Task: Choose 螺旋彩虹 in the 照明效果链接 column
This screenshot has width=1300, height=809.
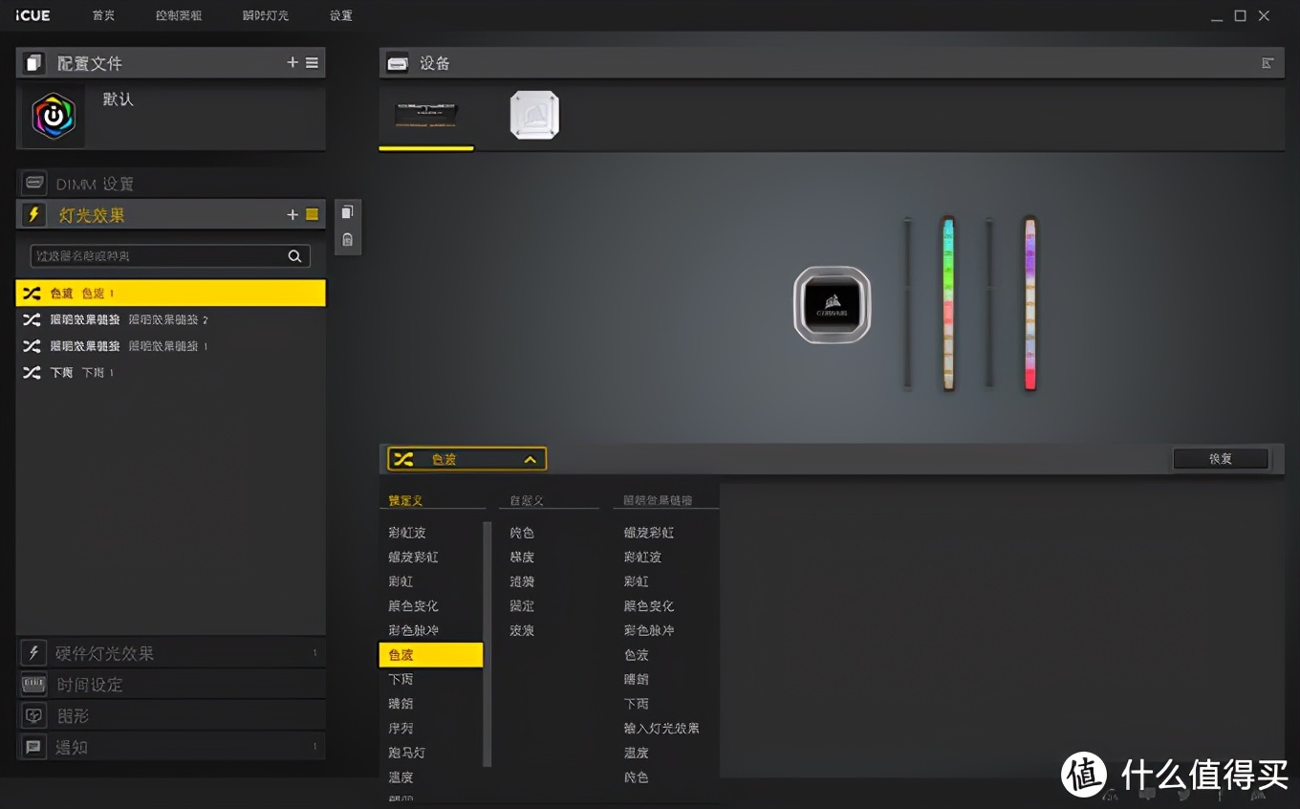Action: (x=649, y=533)
